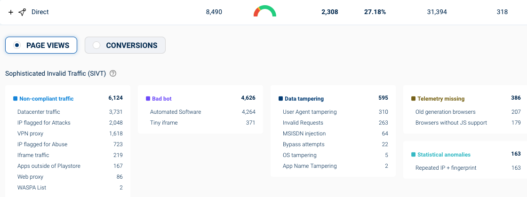Click the 595 Data tampering total
527x197 pixels.
[383, 98]
